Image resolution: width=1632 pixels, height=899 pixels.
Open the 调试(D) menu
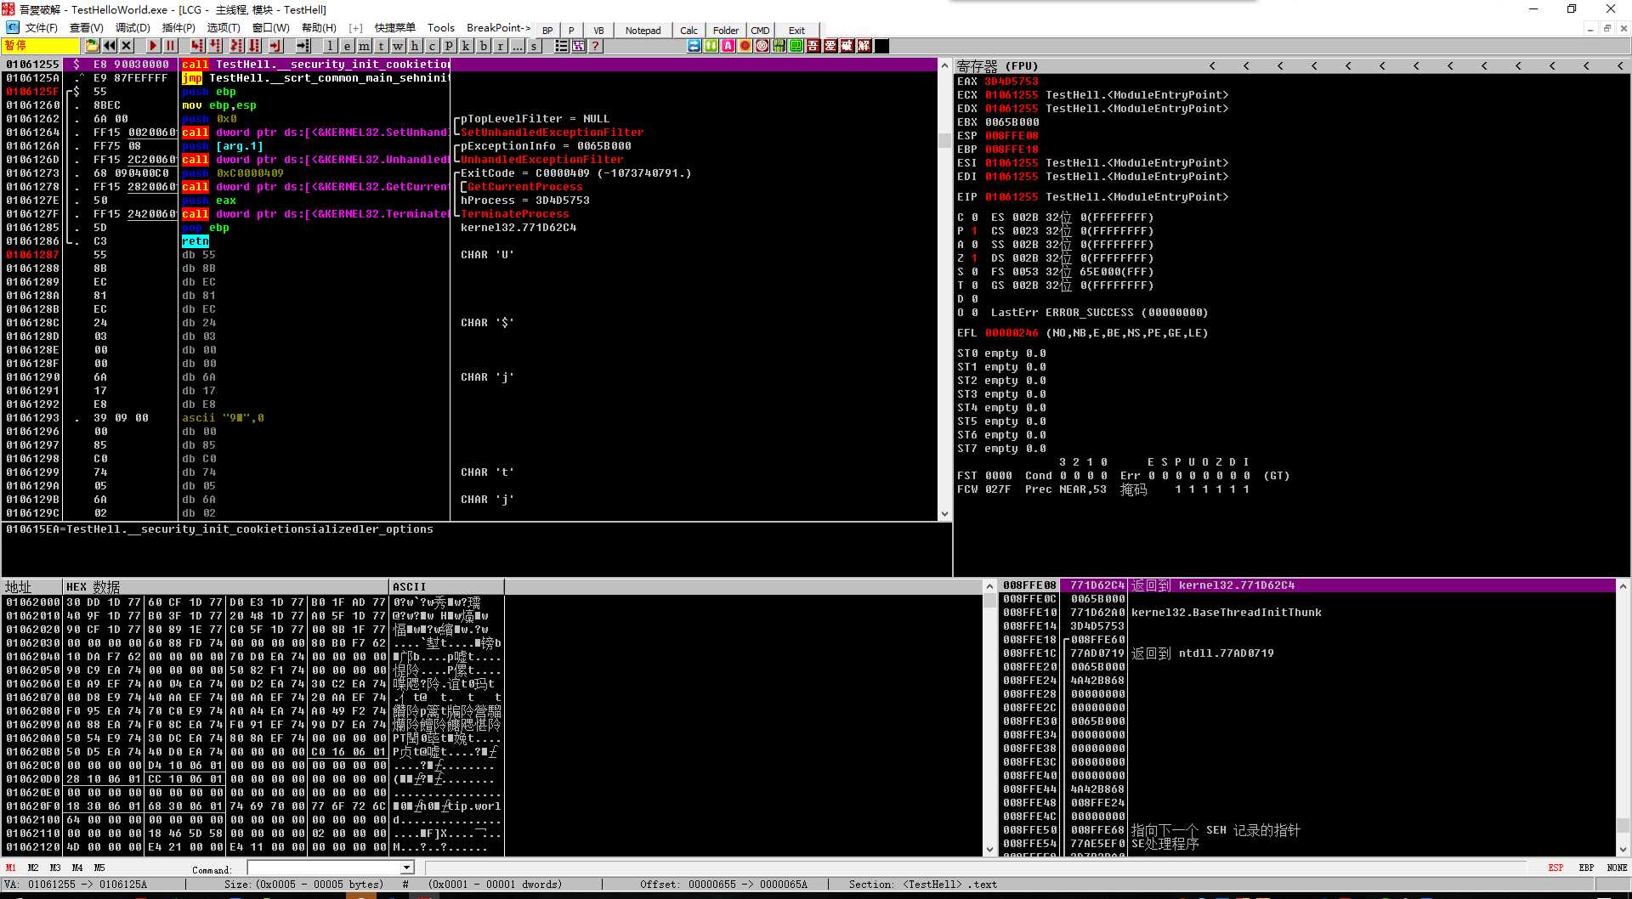pyautogui.click(x=133, y=28)
